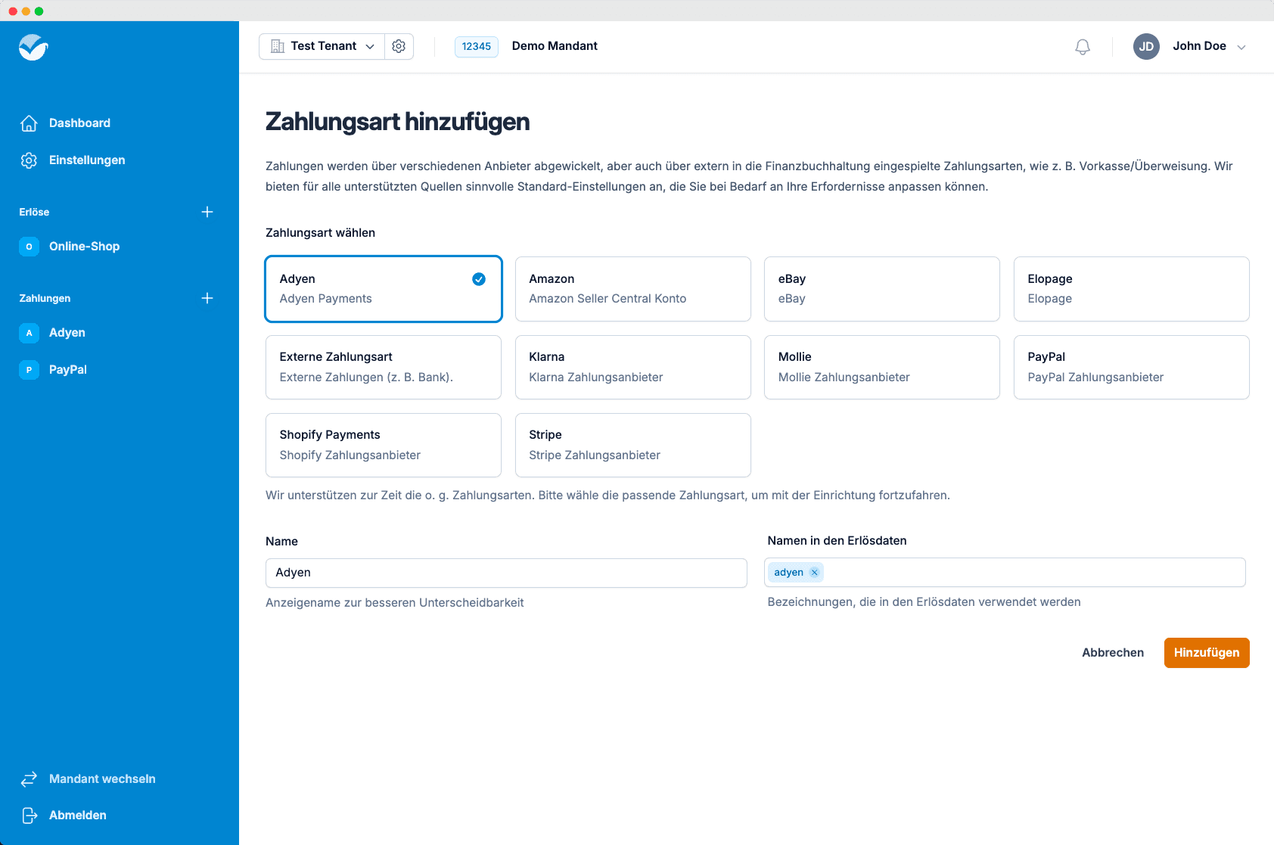Click the 'Zahlungsart wählen' label

pyautogui.click(x=320, y=232)
